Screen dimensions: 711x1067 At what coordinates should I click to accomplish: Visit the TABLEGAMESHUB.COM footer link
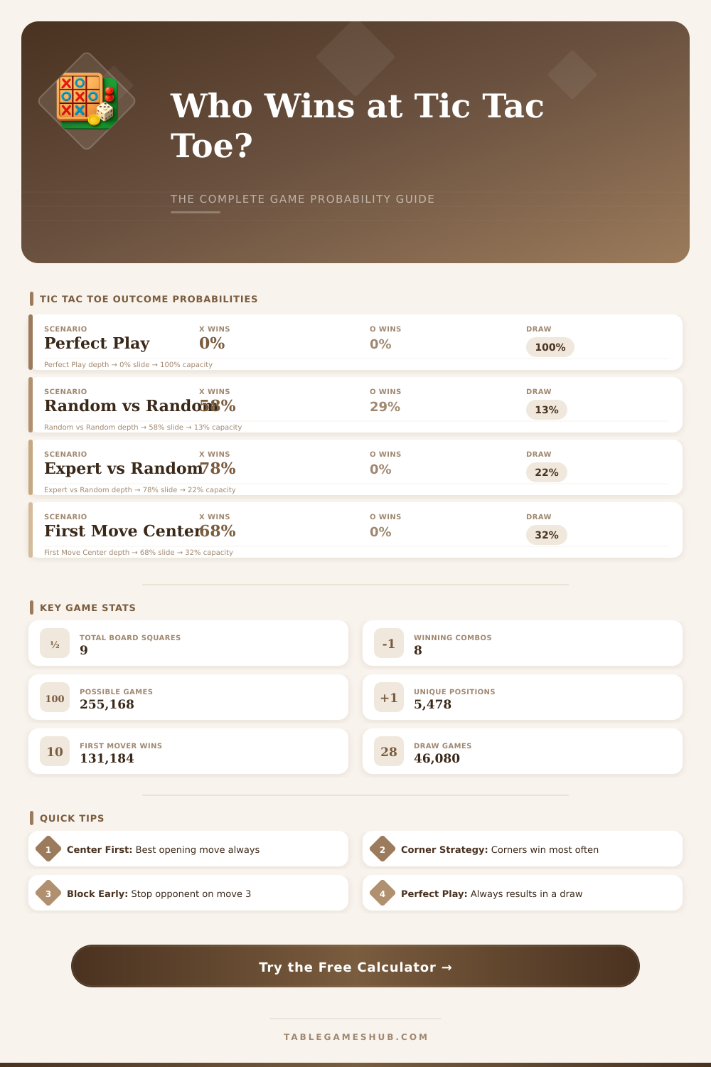click(x=355, y=1036)
